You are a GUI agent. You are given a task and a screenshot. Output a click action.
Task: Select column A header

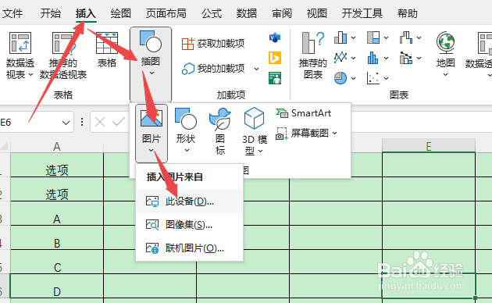[x=57, y=146]
